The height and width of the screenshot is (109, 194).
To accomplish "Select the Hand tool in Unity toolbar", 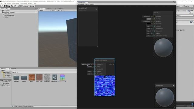I will pyautogui.click(x=2, y=6).
